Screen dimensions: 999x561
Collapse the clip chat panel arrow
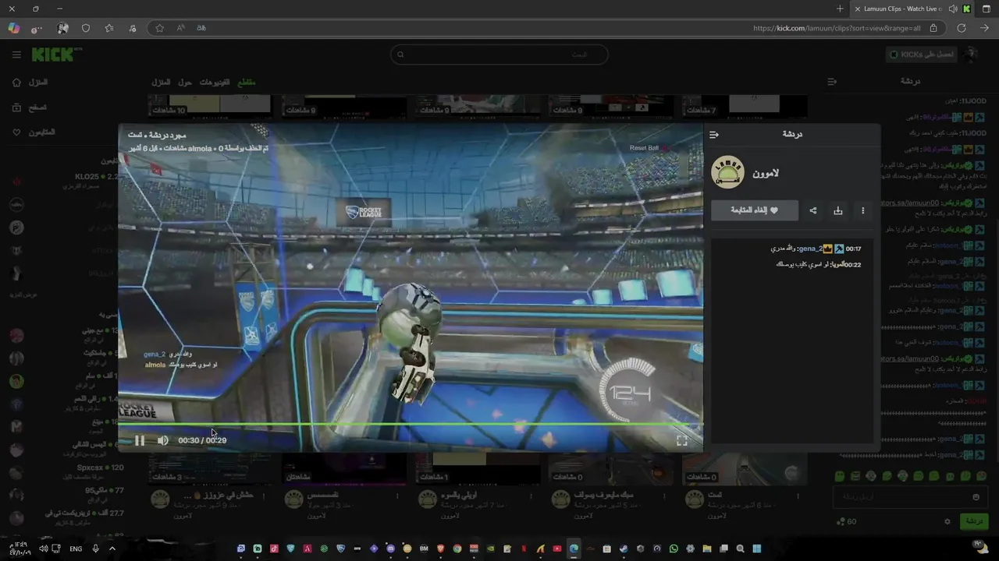714,135
